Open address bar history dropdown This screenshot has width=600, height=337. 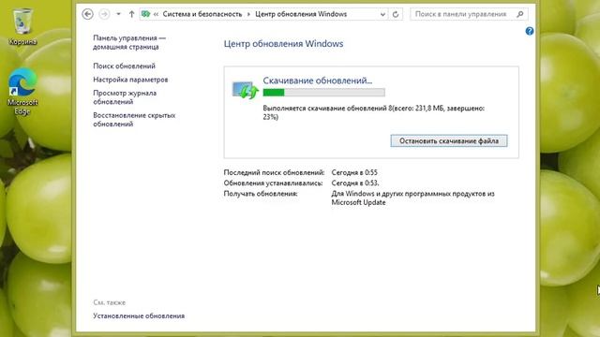pos(382,15)
